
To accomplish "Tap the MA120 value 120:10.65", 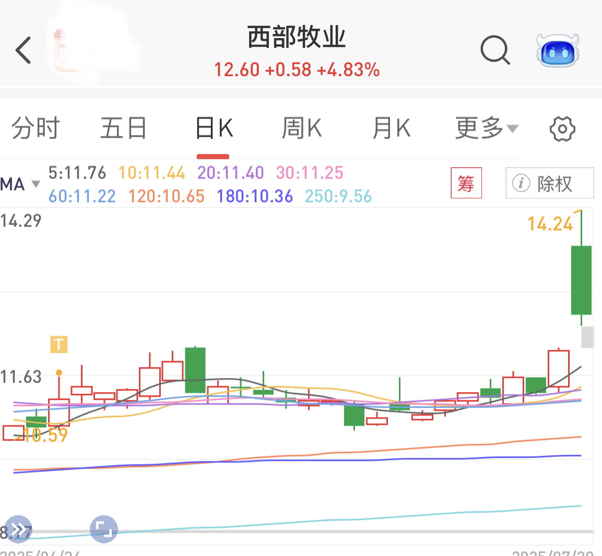I will [x=166, y=196].
